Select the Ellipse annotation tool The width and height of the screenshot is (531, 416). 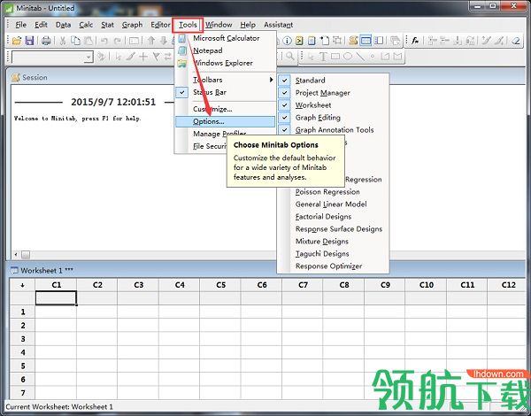pos(348,57)
